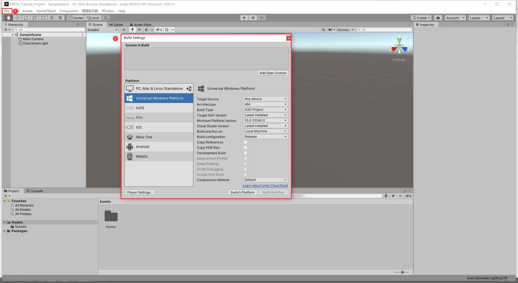Enable Copy PDB files checkbox
This screenshot has width=518, height=283.
246,147
